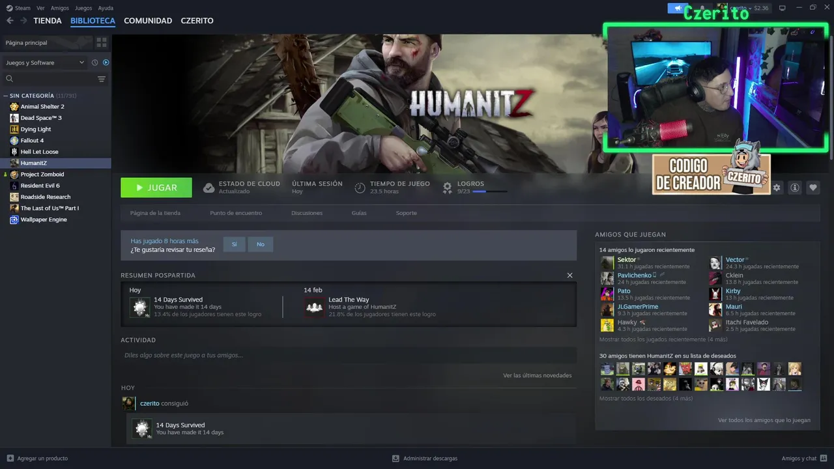Click czerito name in activity feed
Image resolution: width=834 pixels, height=469 pixels.
tap(150, 403)
